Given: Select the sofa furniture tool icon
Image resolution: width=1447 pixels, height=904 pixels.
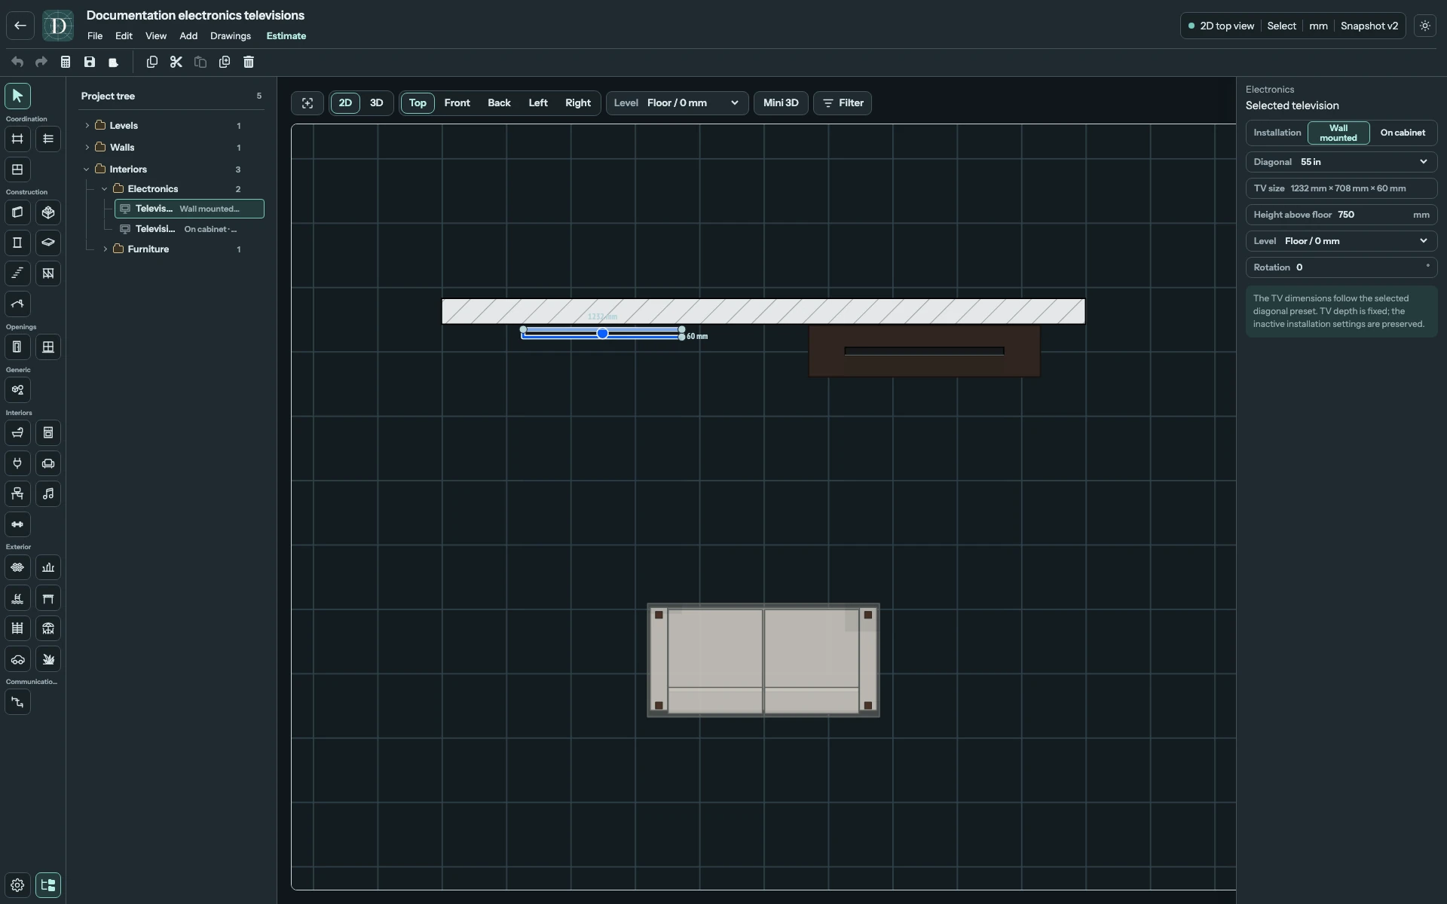Looking at the screenshot, I should [x=48, y=463].
